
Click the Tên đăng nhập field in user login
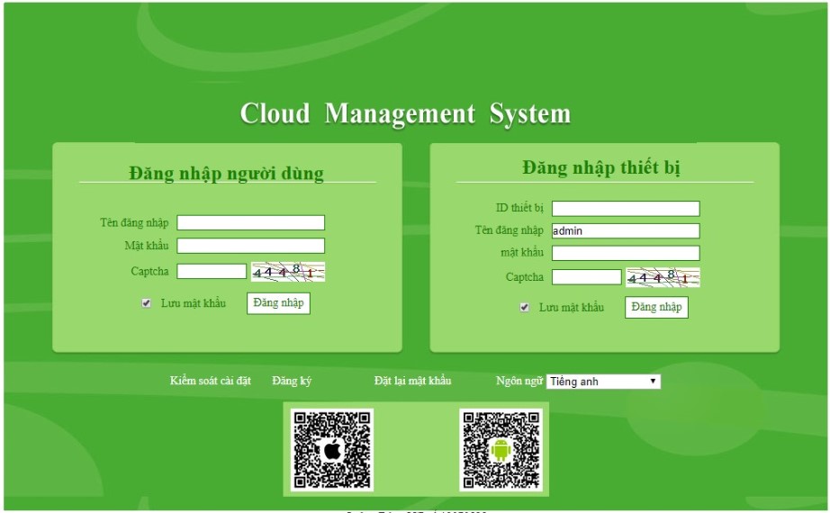(x=250, y=222)
